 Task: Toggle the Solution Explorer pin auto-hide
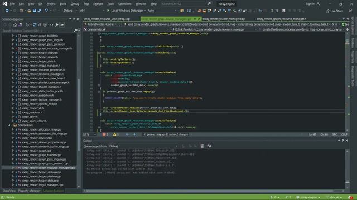[74, 19]
